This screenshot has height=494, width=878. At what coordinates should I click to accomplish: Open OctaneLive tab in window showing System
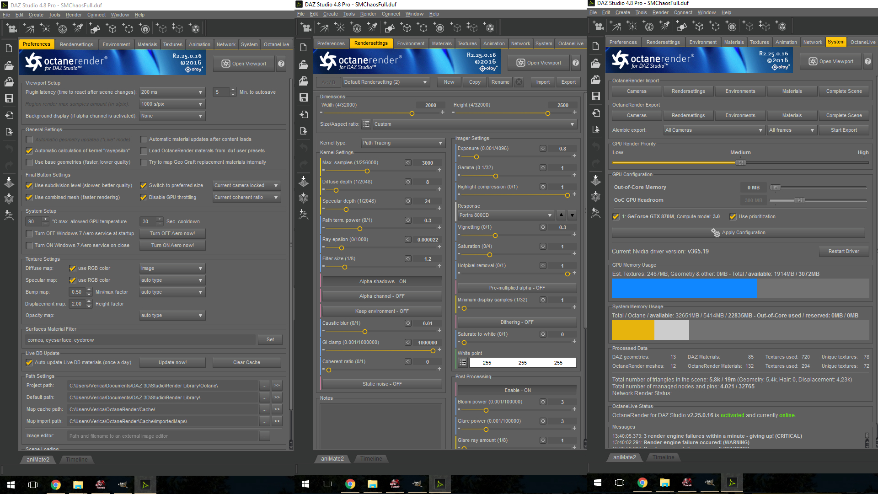[x=862, y=42]
